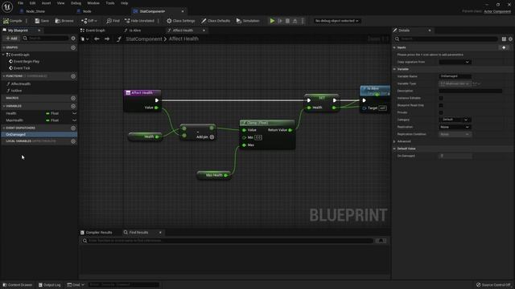This screenshot has height=289, width=515.
Task: Open Copy signature from dropdown
Action: point(455,62)
